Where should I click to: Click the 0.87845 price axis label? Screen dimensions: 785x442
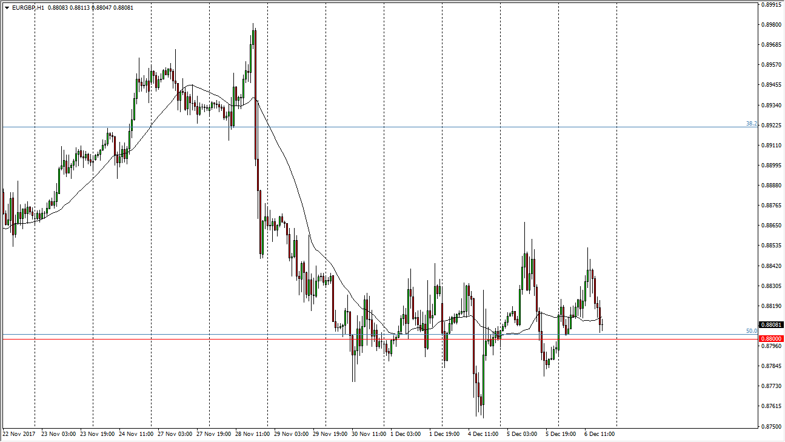tap(770, 366)
